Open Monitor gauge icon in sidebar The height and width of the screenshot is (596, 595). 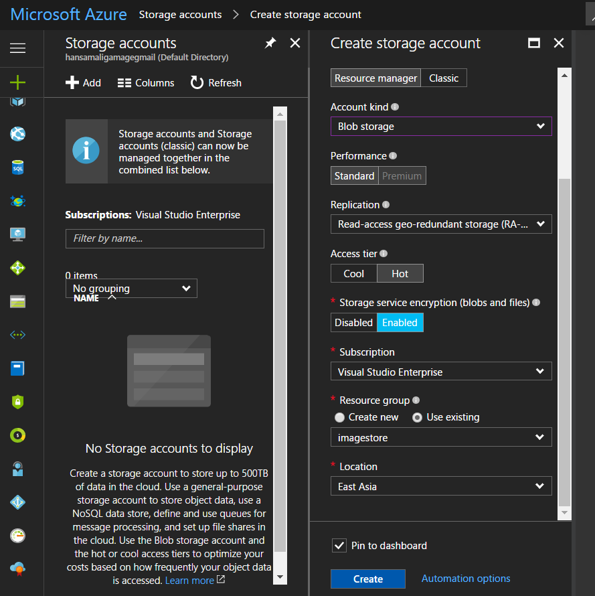[18, 536]
